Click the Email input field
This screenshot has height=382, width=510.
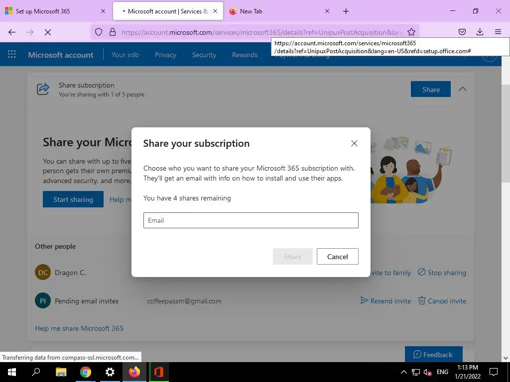pos(251,220)
